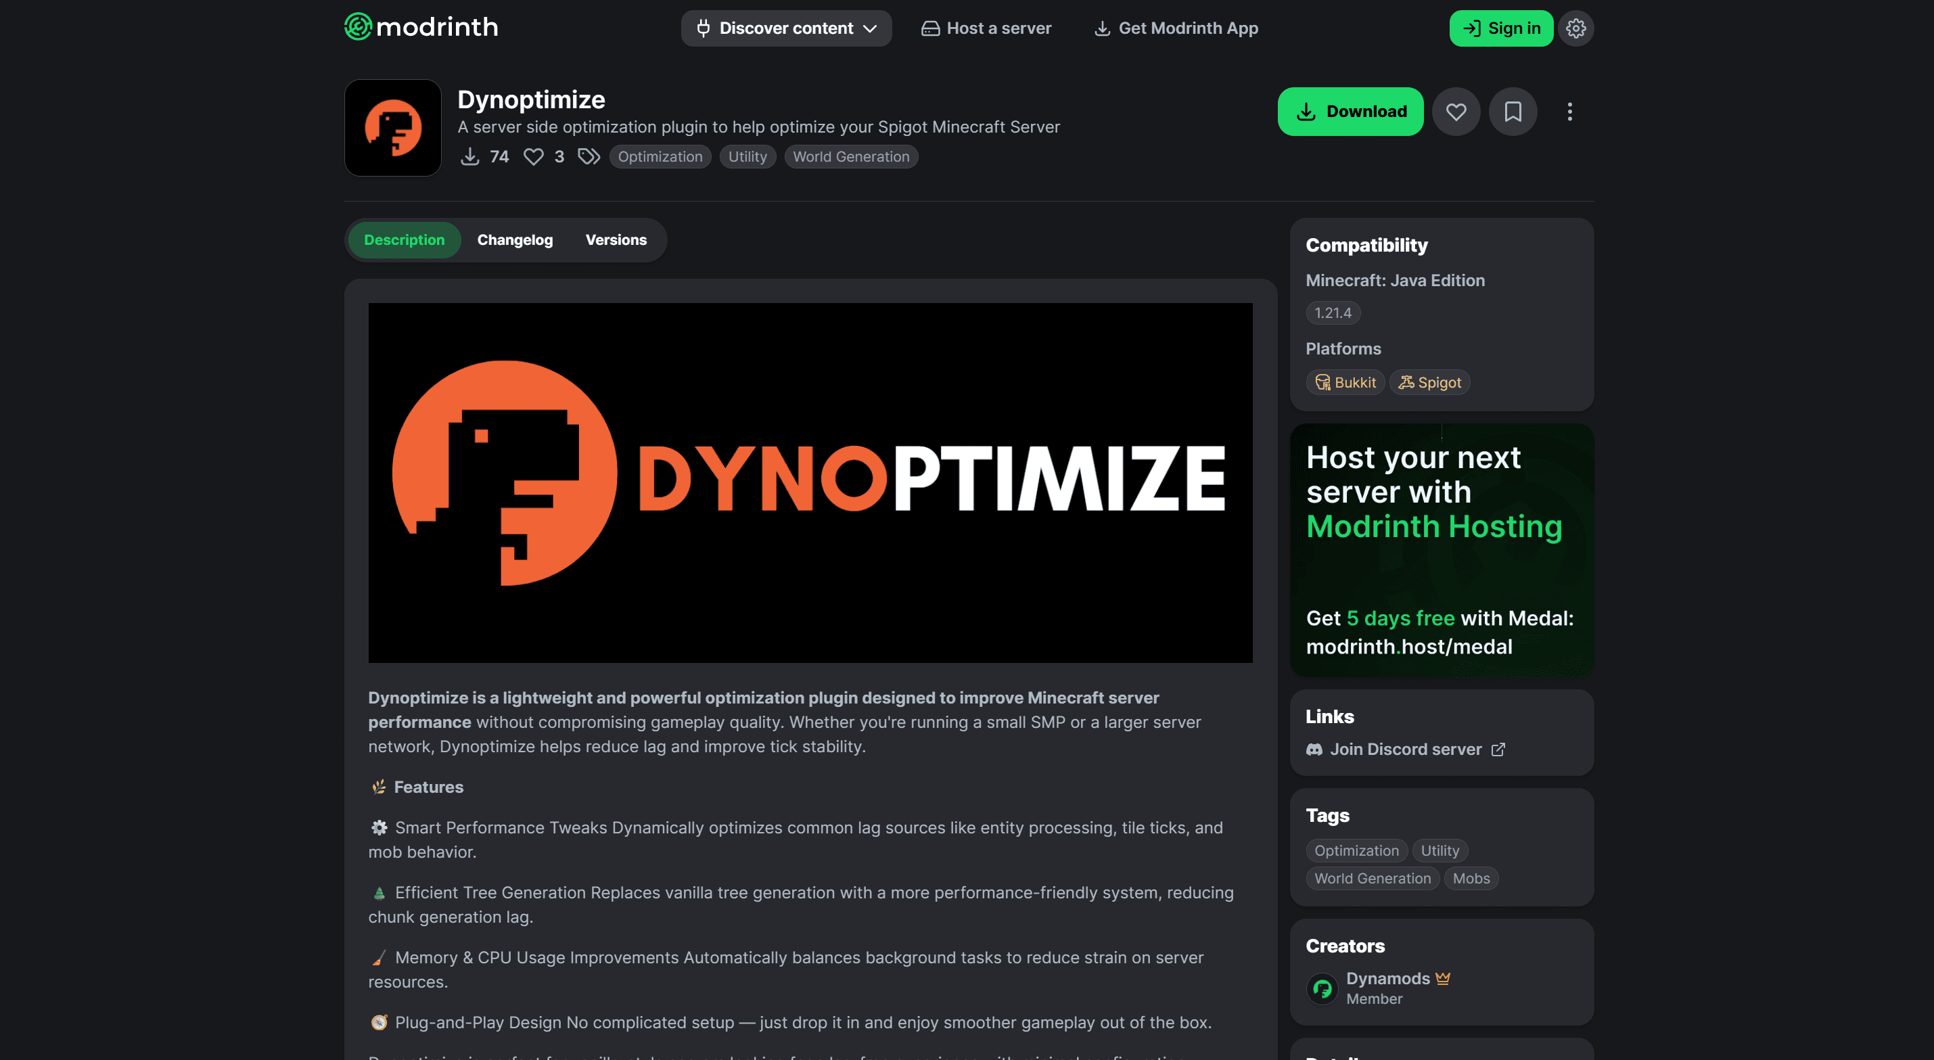This screenshot has height=1060, width=1934.
Task: Click the sparkle emoji before Features
Action: (x=379, y=787)
